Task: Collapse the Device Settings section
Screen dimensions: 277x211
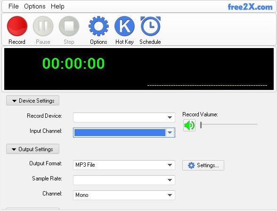Action: 33,100
